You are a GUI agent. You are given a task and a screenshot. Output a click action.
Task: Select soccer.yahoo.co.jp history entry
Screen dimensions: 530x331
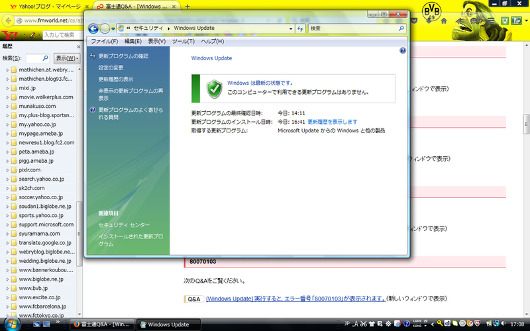(40, 197)
